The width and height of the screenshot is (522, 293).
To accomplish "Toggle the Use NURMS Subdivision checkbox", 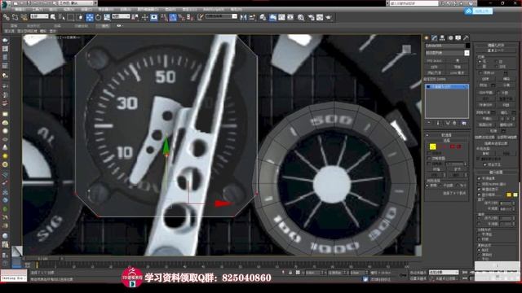I will (x=480, y=184).
